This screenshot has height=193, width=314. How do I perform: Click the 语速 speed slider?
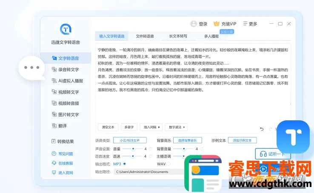pyautogui.click(x=133, y=156)
